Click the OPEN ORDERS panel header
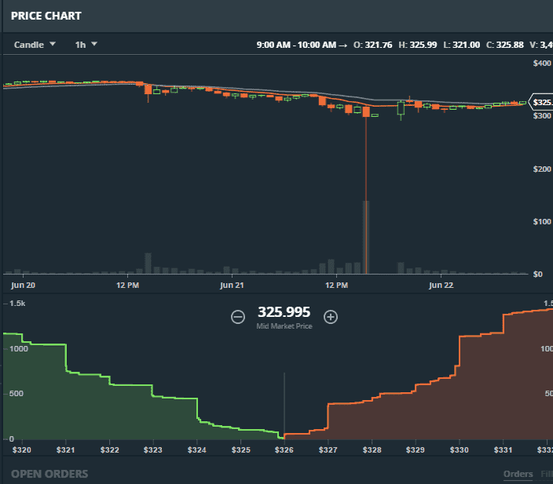The height and width of the screenshot is (484, 553). pos(49,474)
